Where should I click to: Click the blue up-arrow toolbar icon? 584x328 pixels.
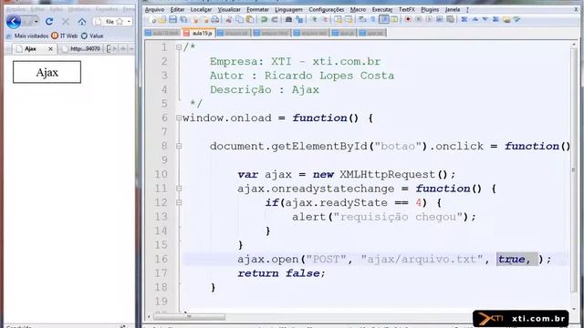475,19
